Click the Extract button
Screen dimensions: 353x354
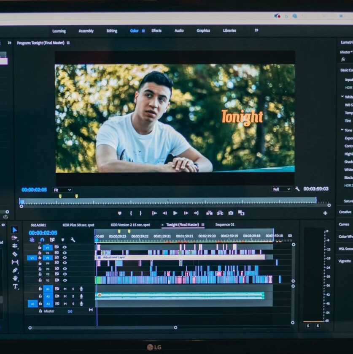tap(220, 213)
